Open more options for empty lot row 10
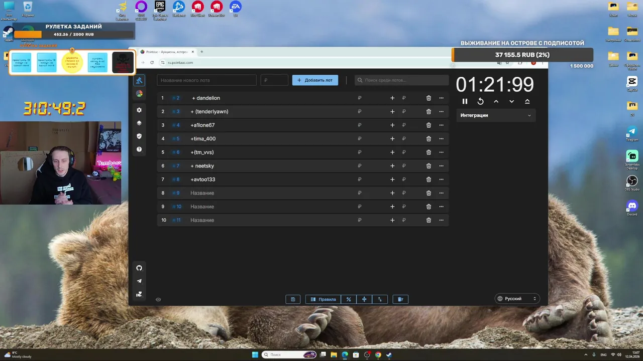The height and width of the screenshot is (361, 643). (x=442, y=220)
